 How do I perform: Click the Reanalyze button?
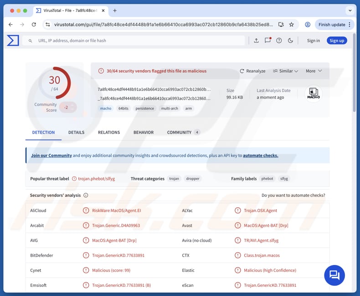[252, 71]
